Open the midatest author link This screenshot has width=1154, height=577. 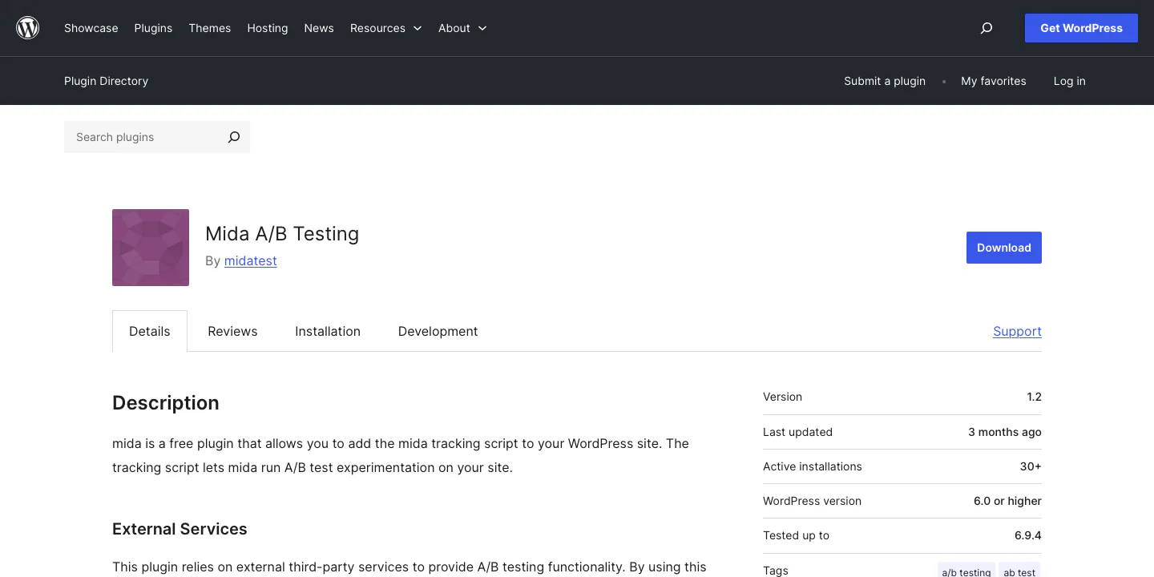click(251, 261)
